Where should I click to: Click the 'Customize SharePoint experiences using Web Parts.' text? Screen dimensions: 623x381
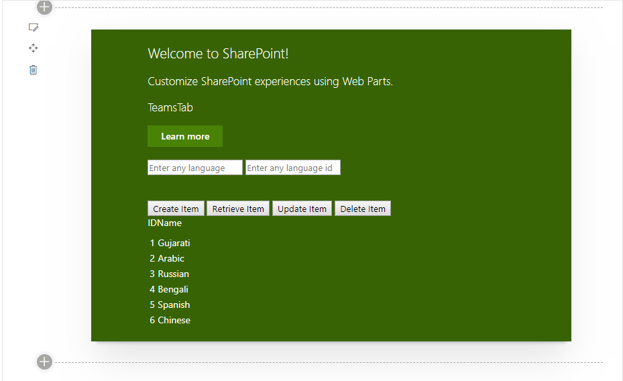pos(270,81)
